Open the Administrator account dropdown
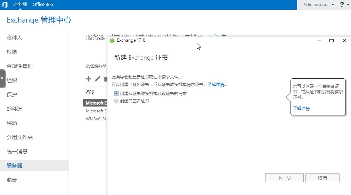This screenshot has width=351, height=195. point(319,5)
